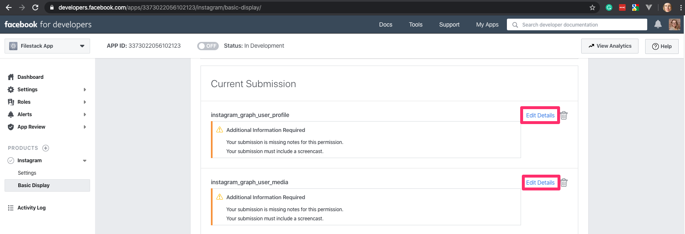Click the View Analytics button

coord(610,46)
